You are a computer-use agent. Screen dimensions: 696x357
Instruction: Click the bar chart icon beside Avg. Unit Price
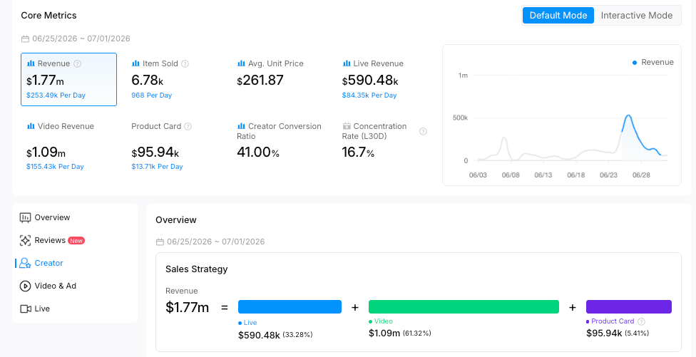tap(241, 63)
